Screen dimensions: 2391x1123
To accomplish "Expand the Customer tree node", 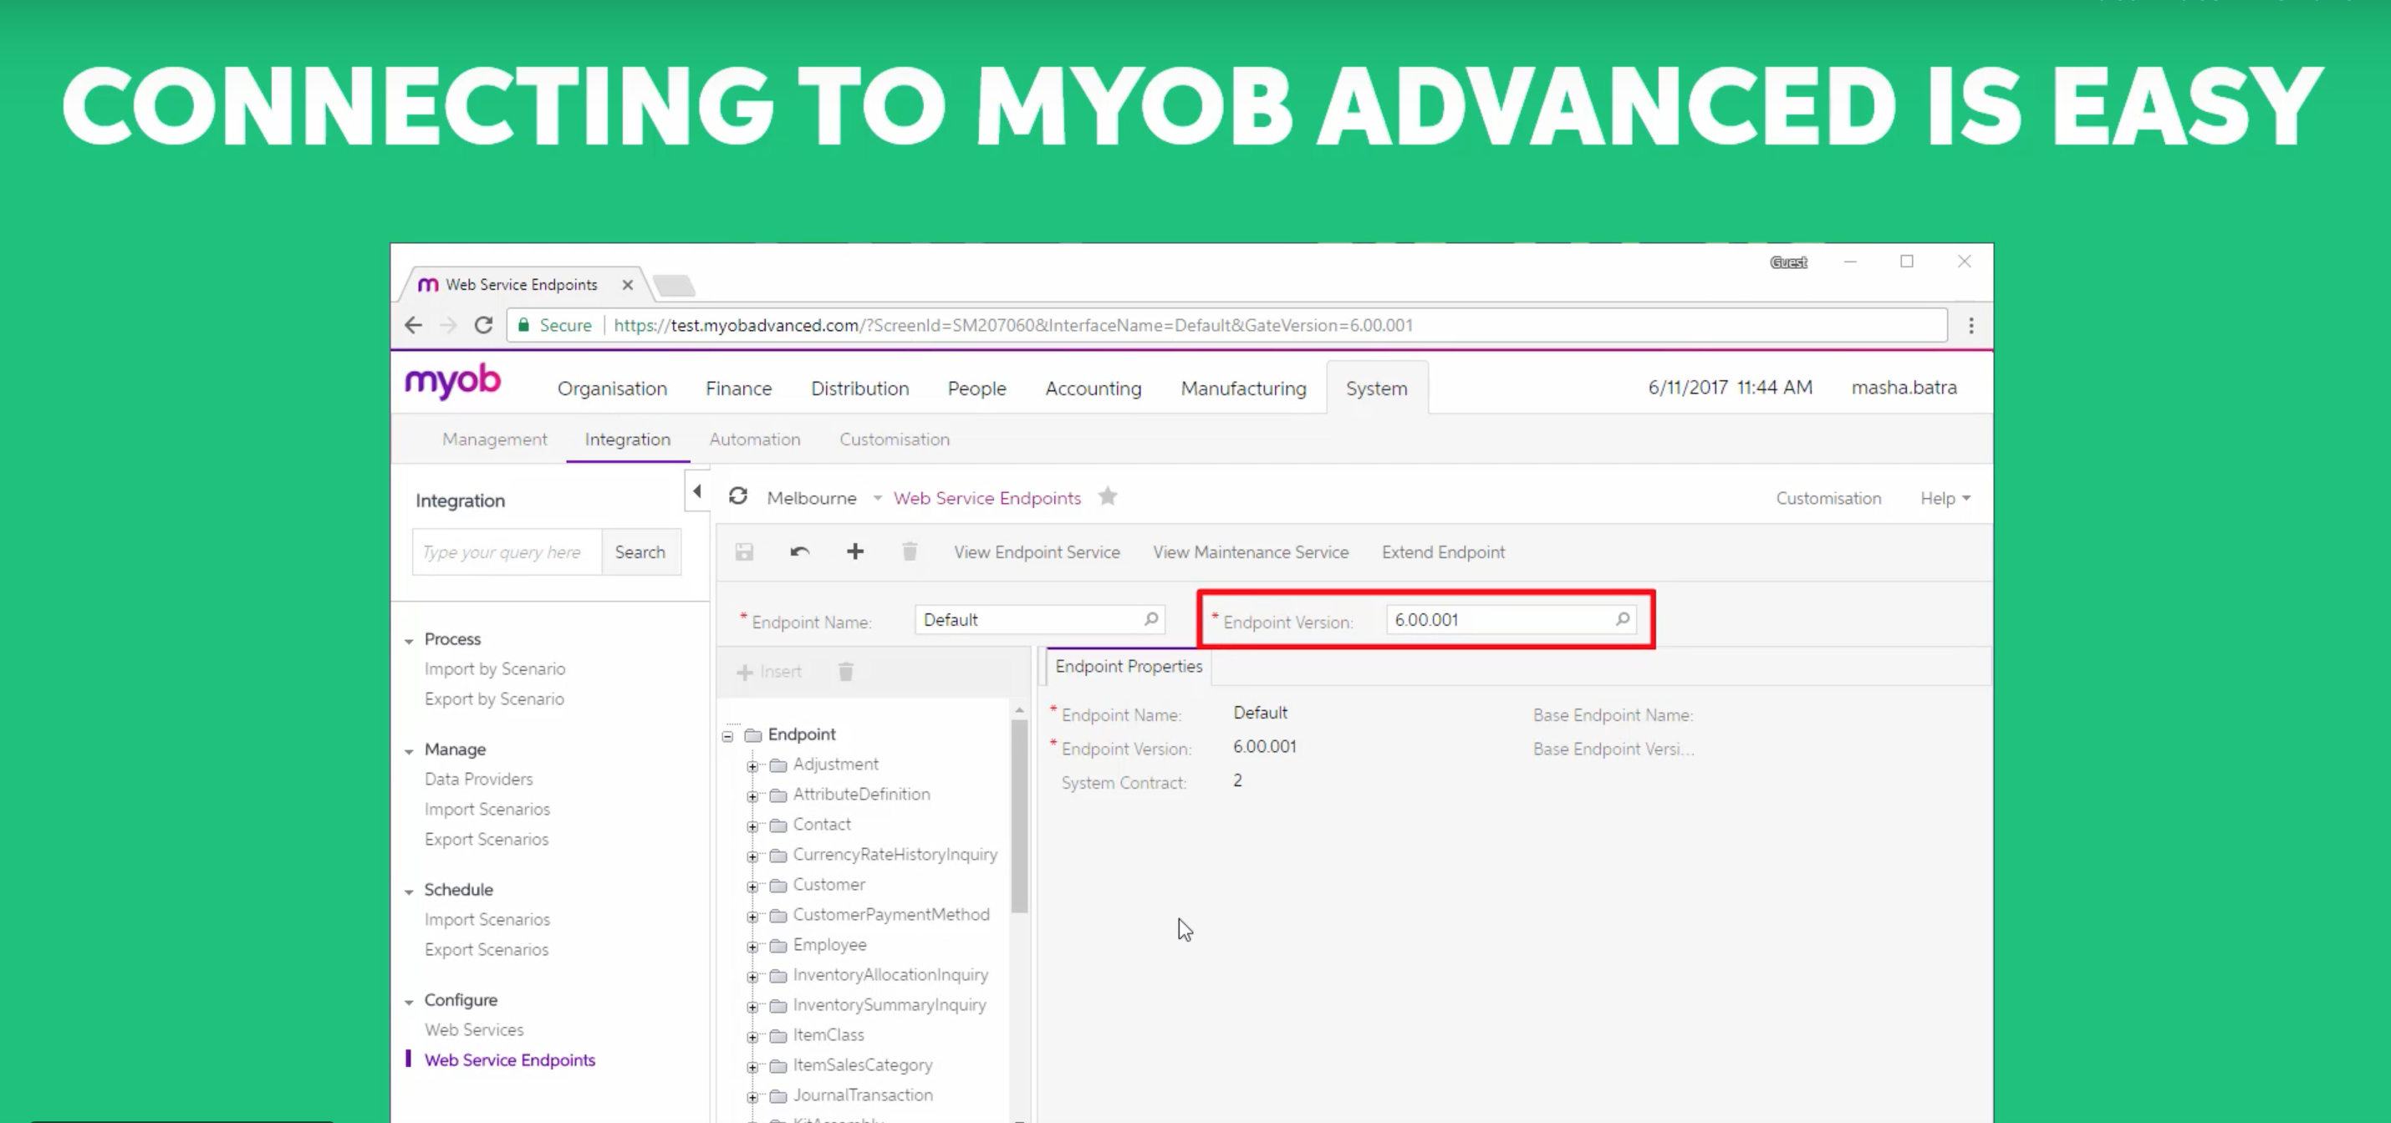I will pyautogui.click(x=752, y=887).
